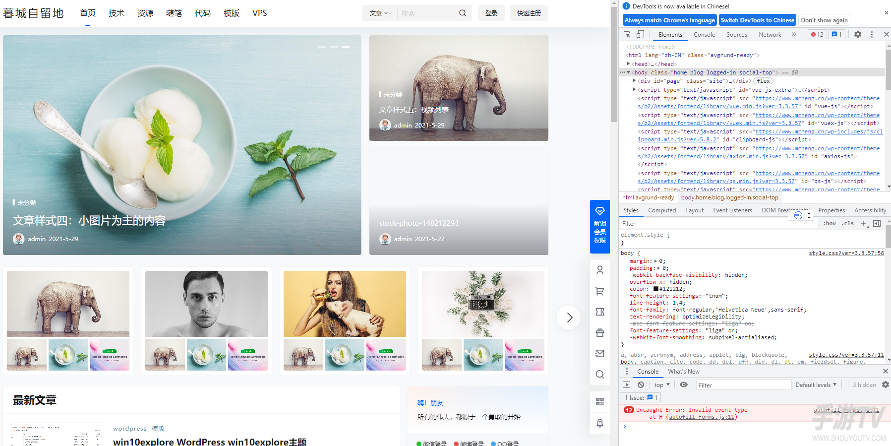Show the console sidebar panel icon

pos(627,384)
